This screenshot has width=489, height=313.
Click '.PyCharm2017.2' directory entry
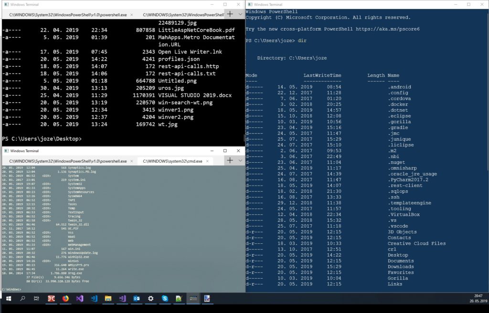point(408,180)
